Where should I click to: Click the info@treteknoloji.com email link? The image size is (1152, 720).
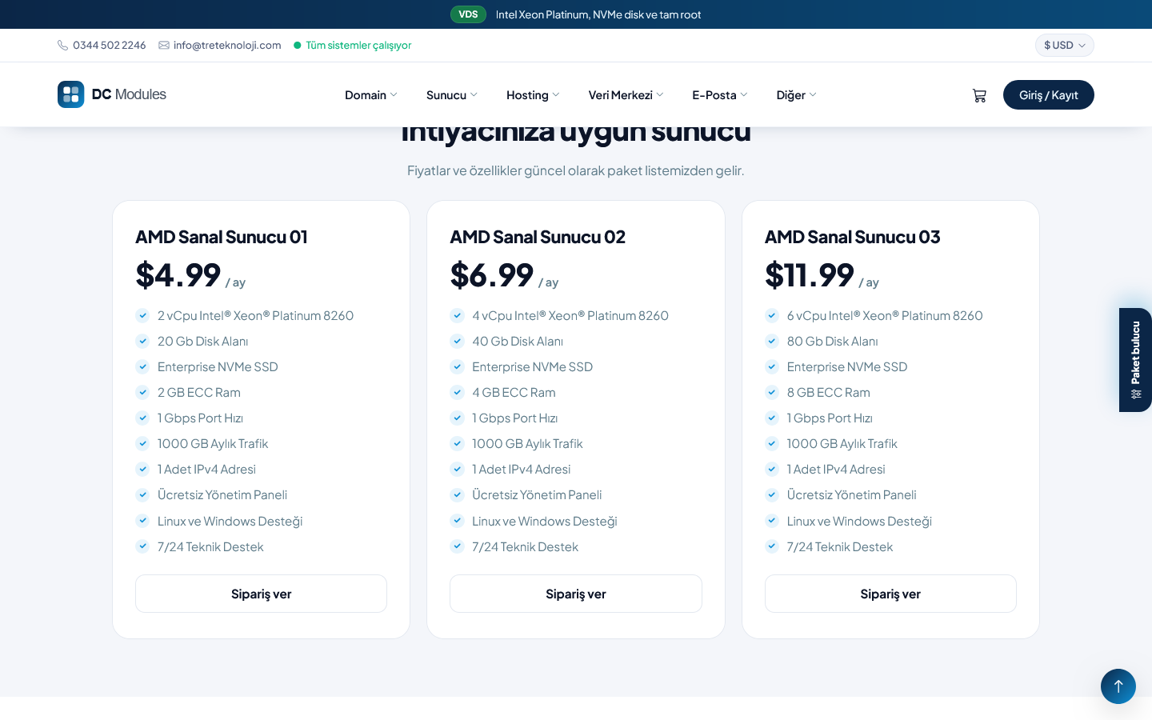pos(227,46)
